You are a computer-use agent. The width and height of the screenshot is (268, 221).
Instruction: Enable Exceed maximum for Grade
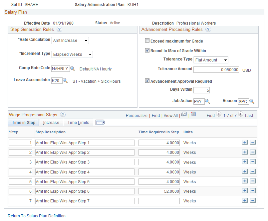pos(147,41)
